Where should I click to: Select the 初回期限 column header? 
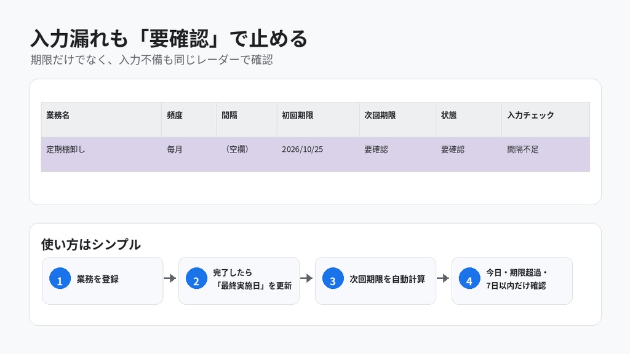pos(318,120)
